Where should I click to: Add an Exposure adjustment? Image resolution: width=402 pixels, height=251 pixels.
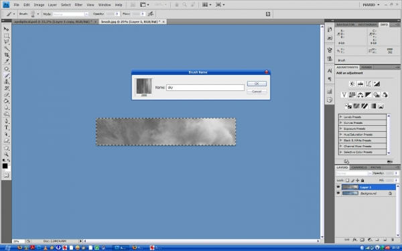377,84
